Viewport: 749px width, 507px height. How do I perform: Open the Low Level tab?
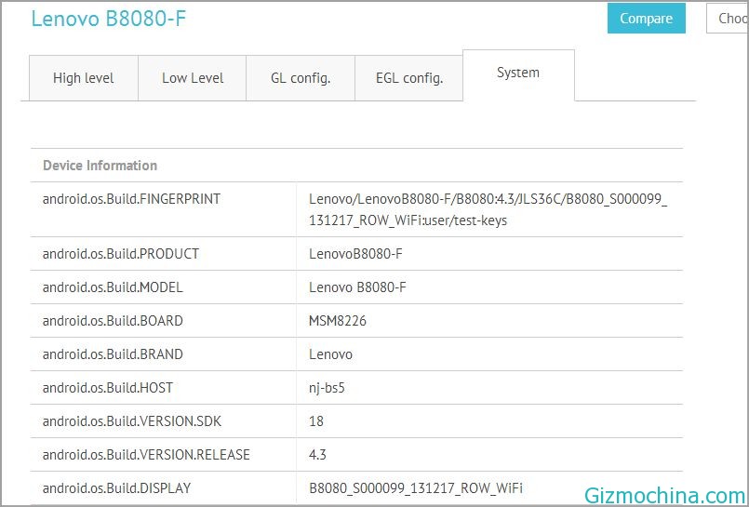[x=193, y=78]
